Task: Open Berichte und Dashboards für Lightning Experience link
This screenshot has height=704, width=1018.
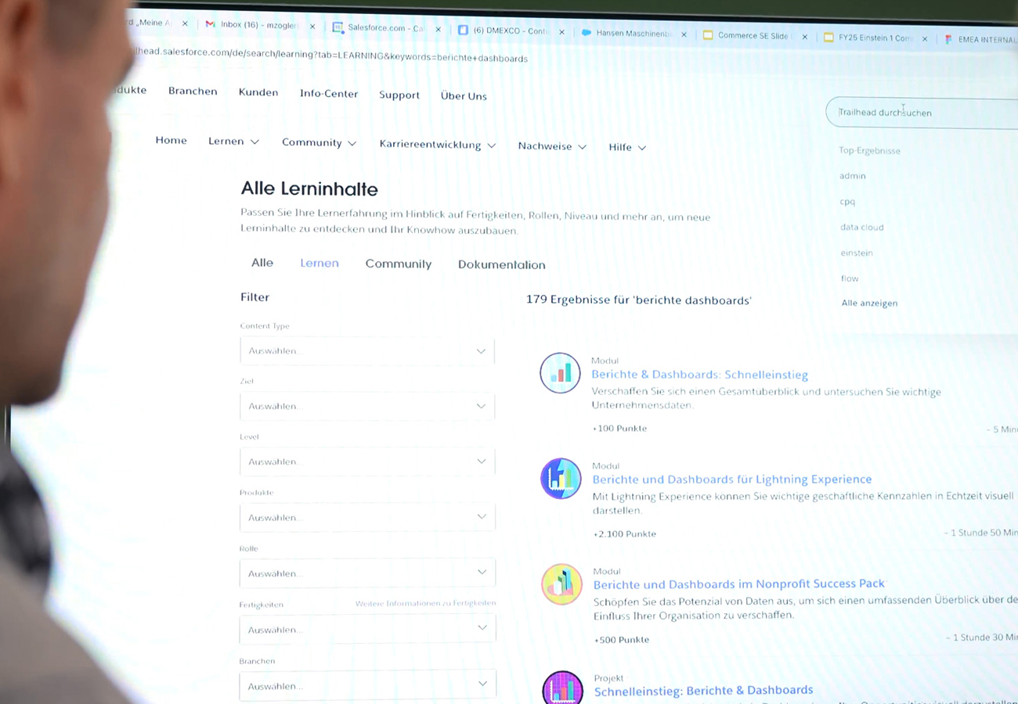Action: click(x=732, y=480)
